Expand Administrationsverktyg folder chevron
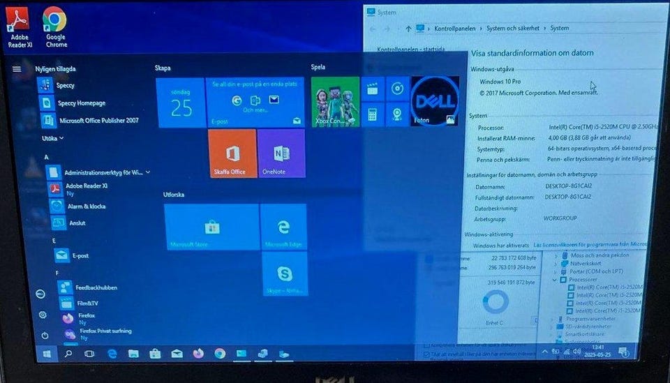Image resolution: width=670 pixels, height=383 pixels. click(x=148, y=172)
